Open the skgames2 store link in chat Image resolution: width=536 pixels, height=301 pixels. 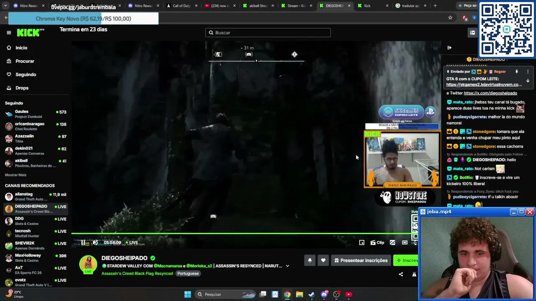[x=484, y=84]
